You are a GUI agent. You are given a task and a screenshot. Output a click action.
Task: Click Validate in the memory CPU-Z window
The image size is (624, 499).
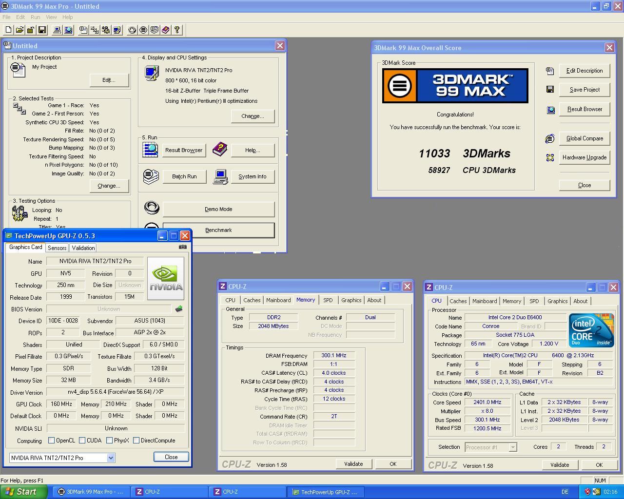click(x=353, y=464)
